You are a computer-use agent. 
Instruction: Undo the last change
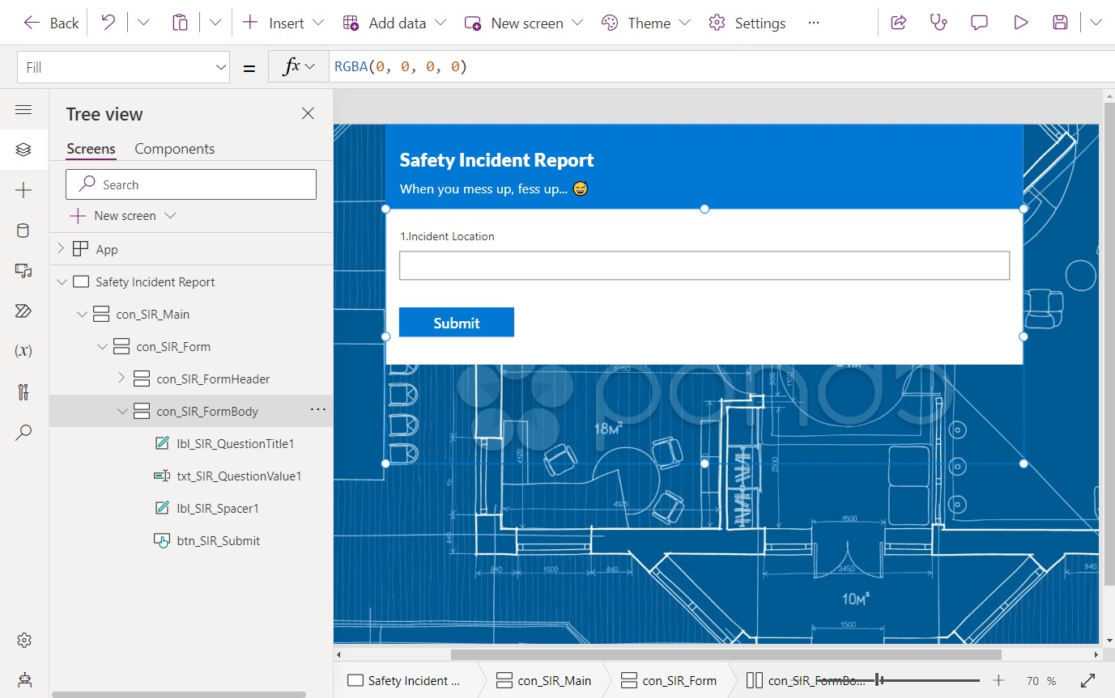(x=108, y=22)
